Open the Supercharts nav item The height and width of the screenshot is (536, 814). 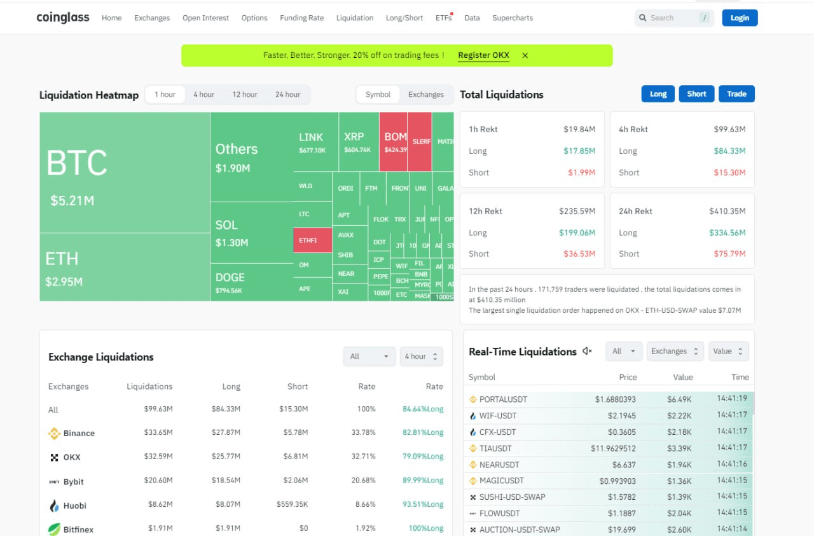513,18
